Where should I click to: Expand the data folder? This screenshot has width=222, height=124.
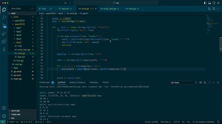(x=22, y=68)
